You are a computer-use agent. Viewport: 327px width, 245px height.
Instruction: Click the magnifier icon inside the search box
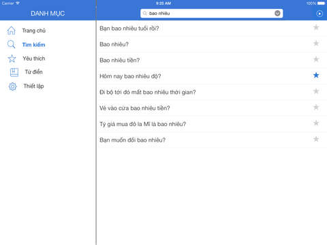click(144, 14)
